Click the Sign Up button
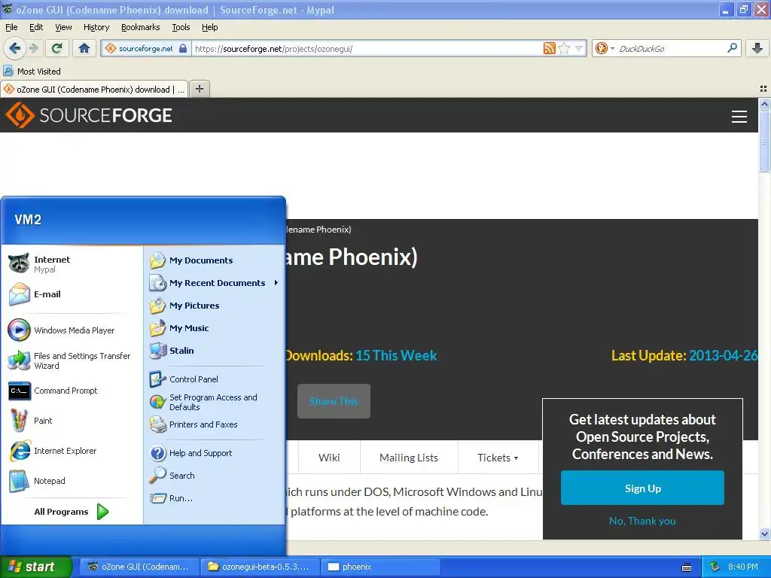This screenshot has width=771, height=578. tap(642, 488)
